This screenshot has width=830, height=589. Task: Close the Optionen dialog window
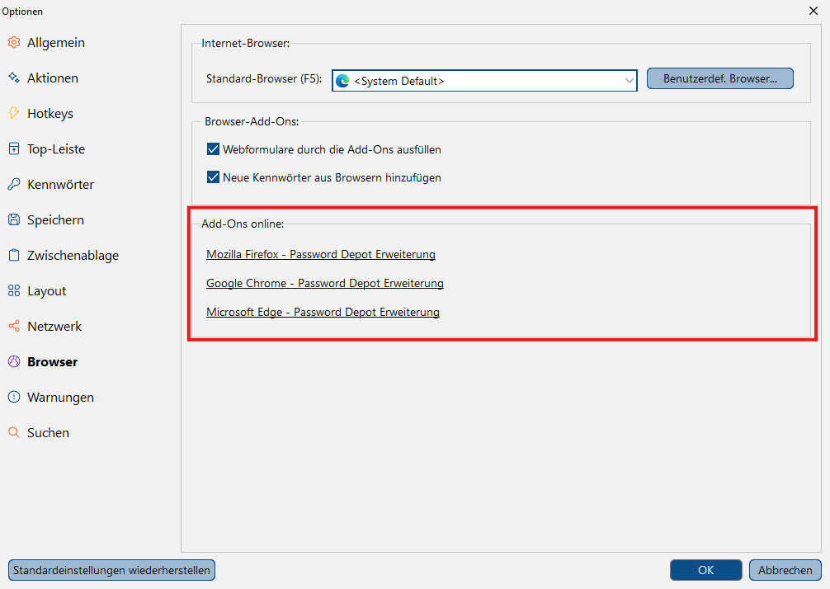[x=813, y=11]
